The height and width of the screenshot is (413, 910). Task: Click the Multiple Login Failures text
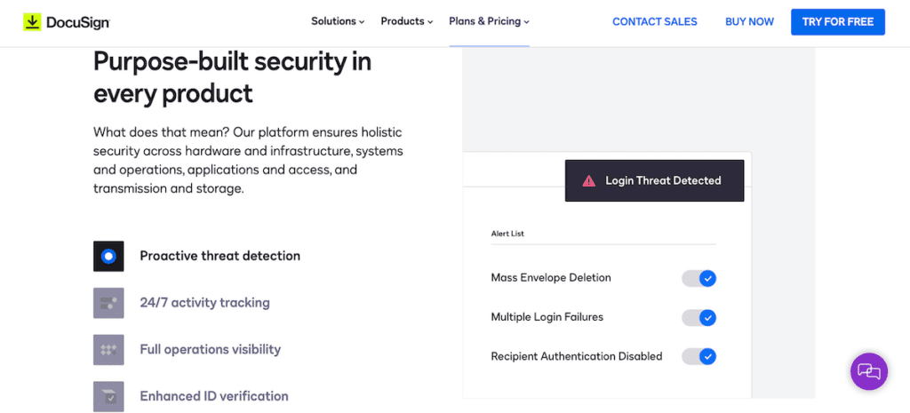pyautogui.click(x=547, y=317)
